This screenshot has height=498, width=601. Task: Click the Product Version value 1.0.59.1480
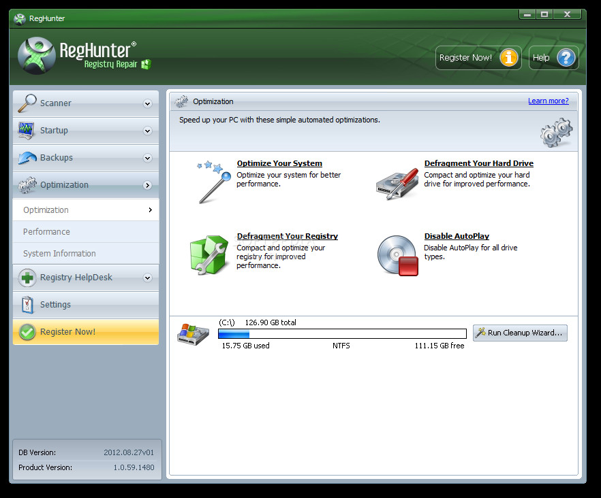[x=134, y=467]
